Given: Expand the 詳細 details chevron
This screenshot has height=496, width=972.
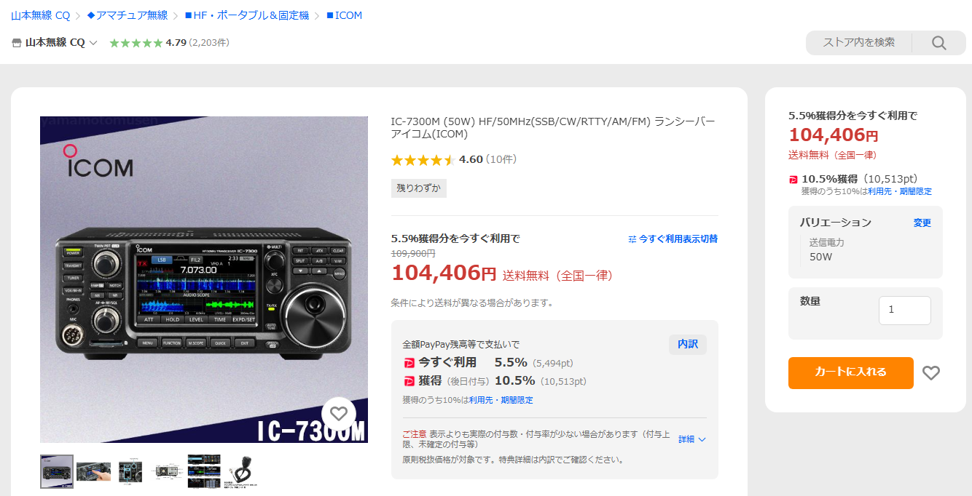Looking at the screenshot, I should [702, 439].
